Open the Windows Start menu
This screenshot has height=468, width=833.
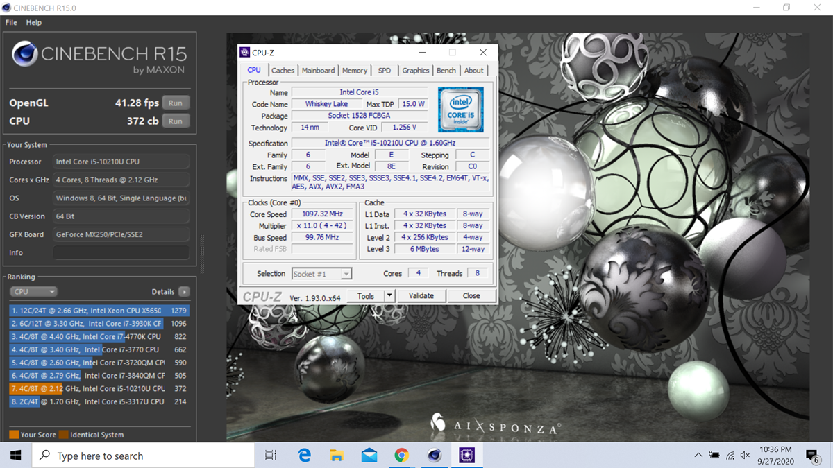tap(15, 456)
